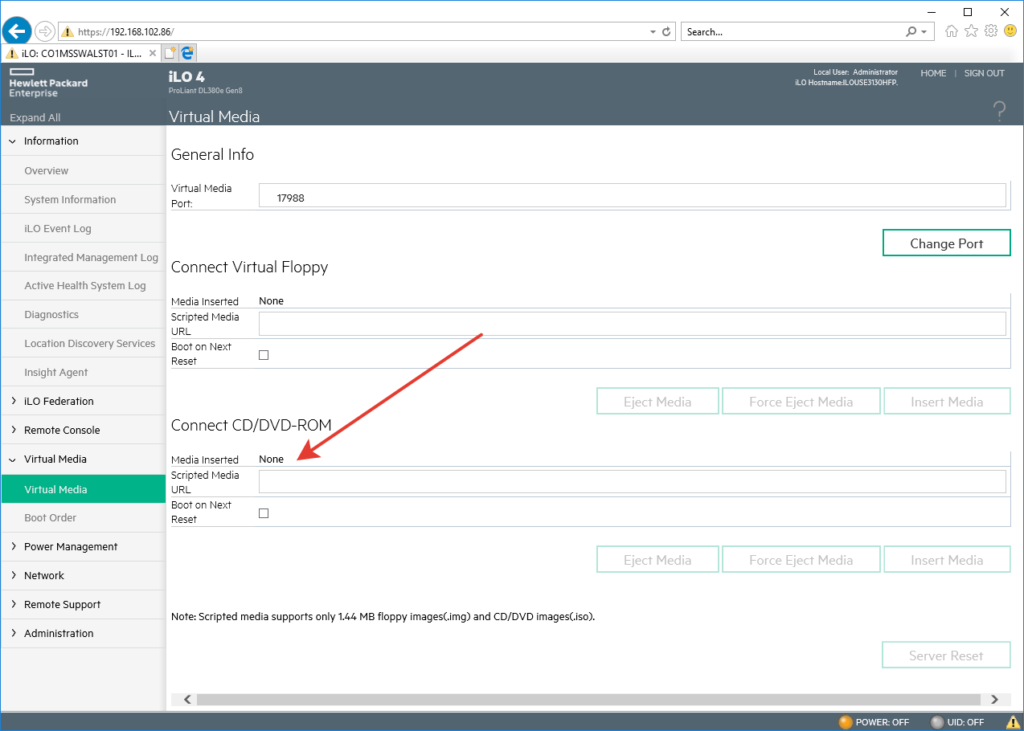This screenshot has width=1024, height=731.
Task: Click the warning triangle in status bar
Action: (1013, 722)
